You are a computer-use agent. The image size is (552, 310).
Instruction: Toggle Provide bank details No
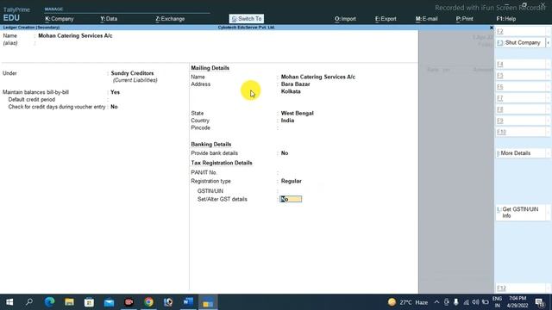(285, 153)
